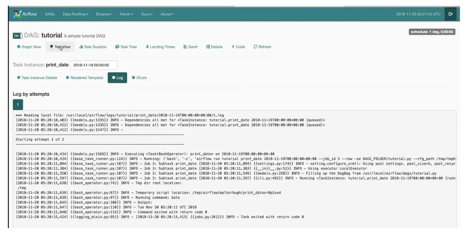Click the 'A simple tutorial DAG' description
This screenshot has height=234, width=468.
85,36
